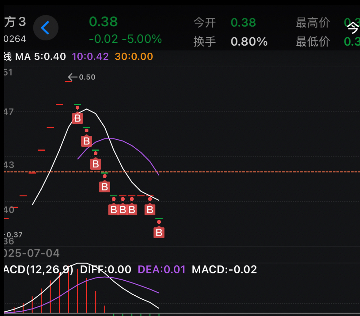Click the 最低价 label
Viewport: 360px width, 316px height.
(x=313, y=42)
